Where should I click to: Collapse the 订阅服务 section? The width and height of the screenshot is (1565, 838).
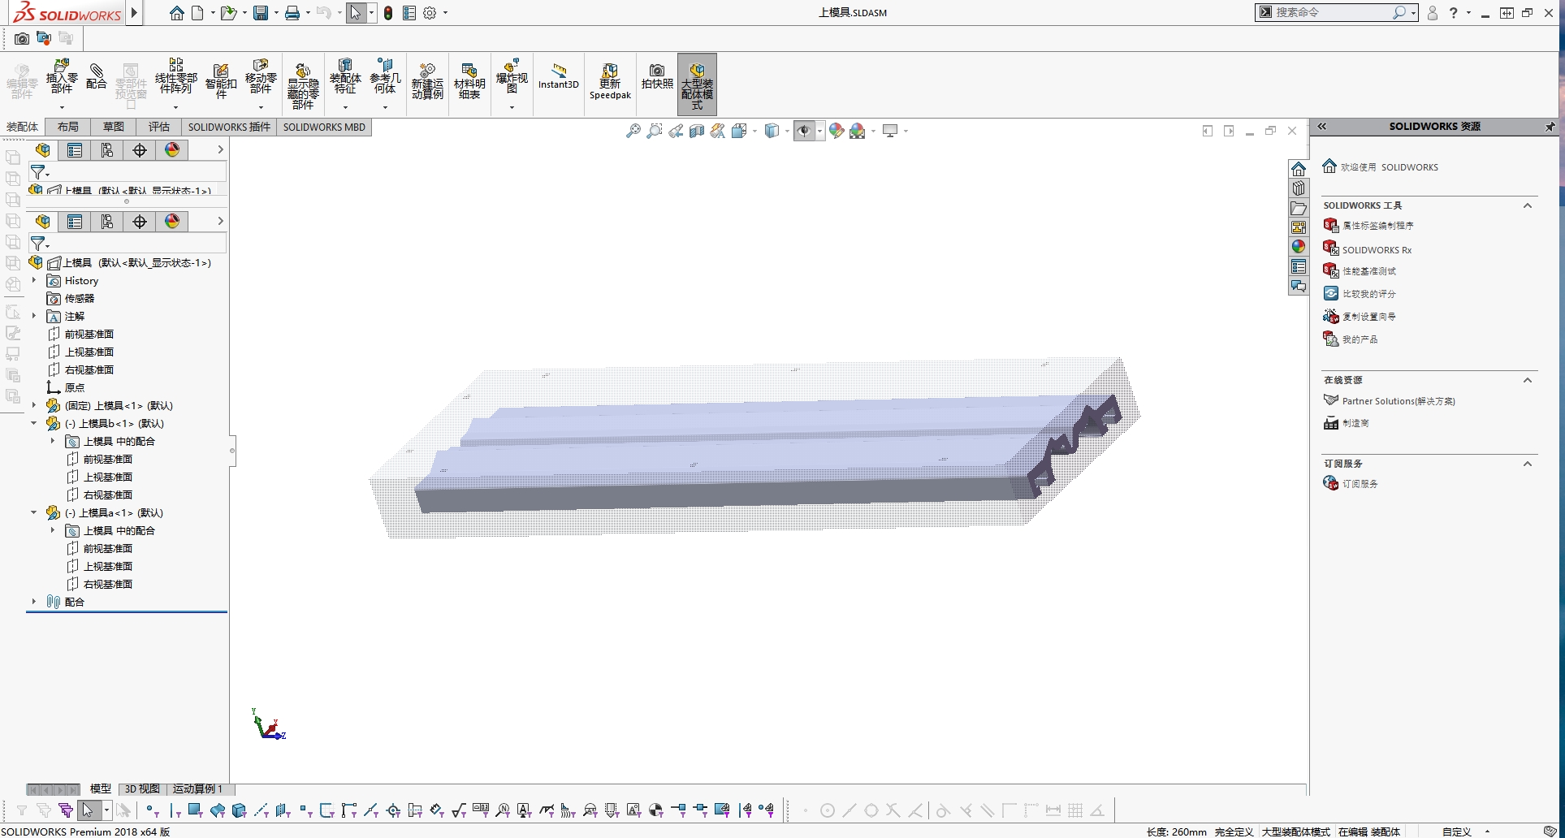pos(1528,464)
